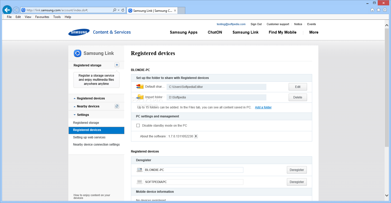Image resolution: width=391 pixels, height=203 pixels.
Task: Deregister SOFTPEDIAPC device
Action: (x=297, y=182)
